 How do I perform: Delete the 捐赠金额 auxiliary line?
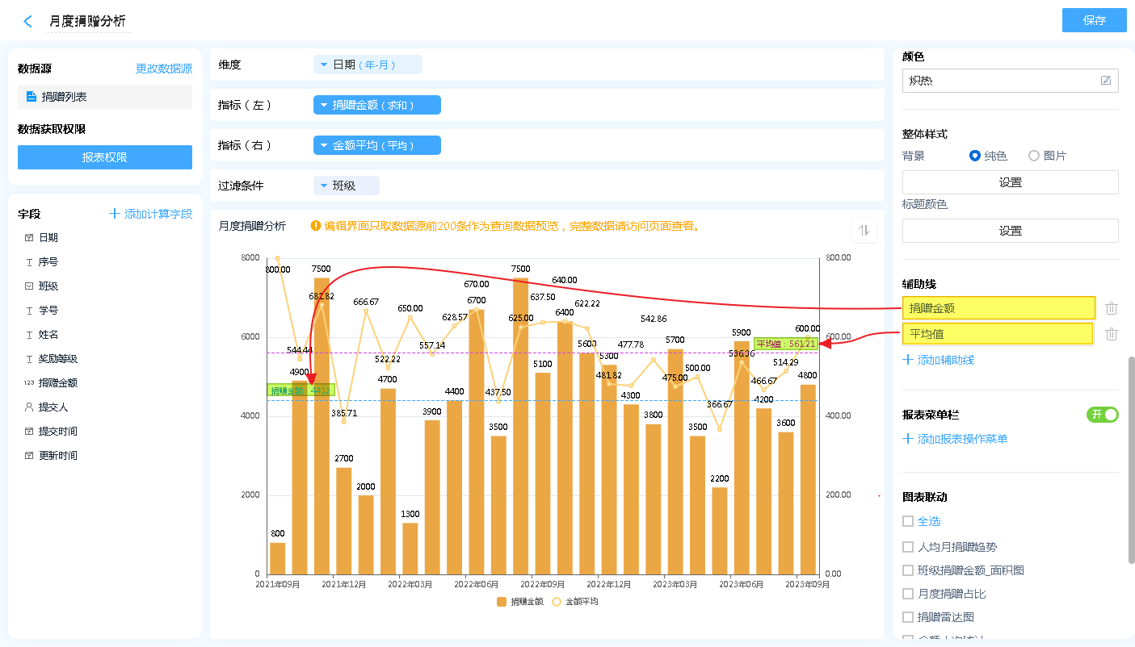[x=1112, y=308]
